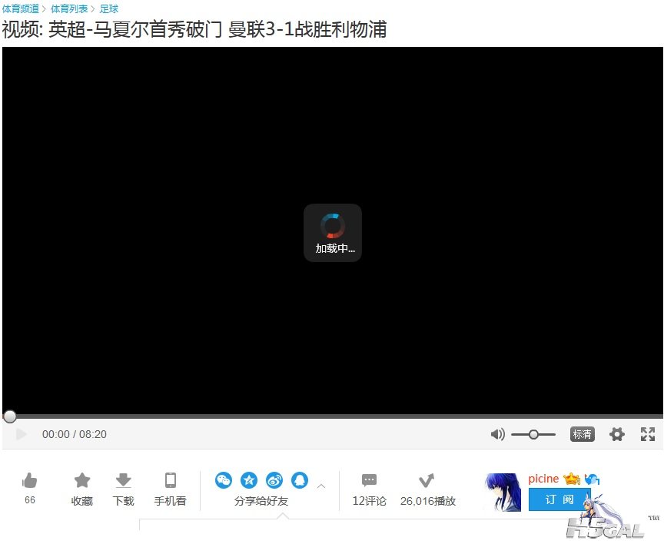664x544 pixels.
Task: Share video via QQ penguin icon
Action: click(300, 480)
